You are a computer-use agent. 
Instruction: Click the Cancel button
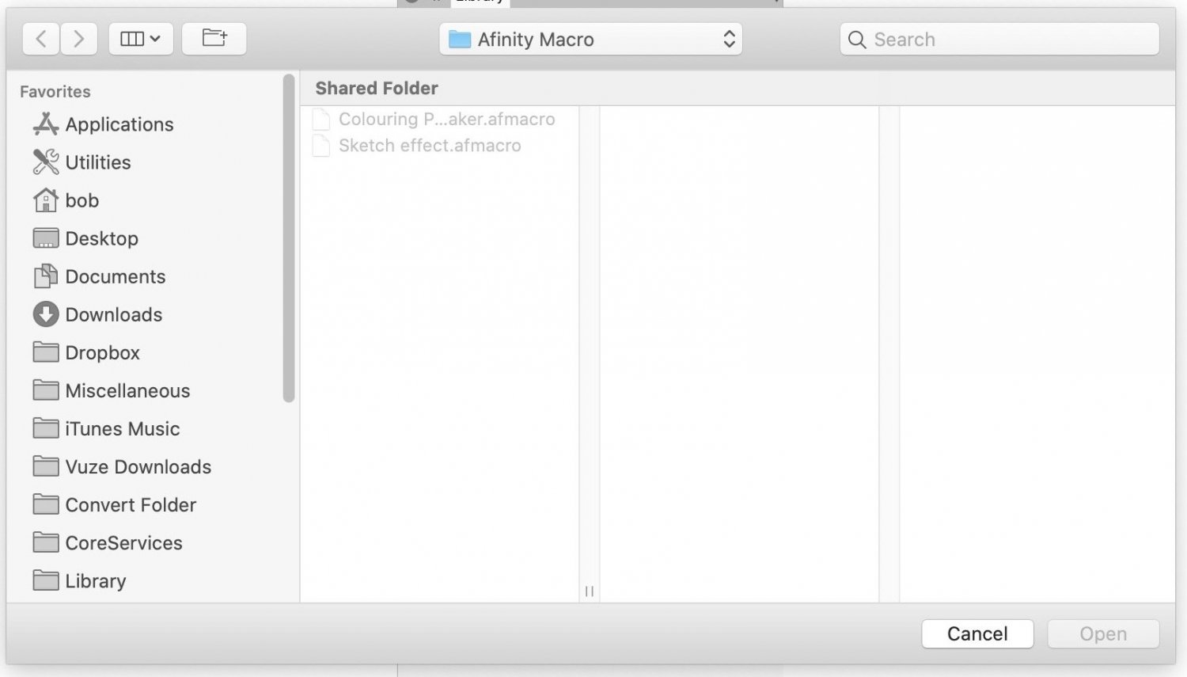click(x=977, y=633)
